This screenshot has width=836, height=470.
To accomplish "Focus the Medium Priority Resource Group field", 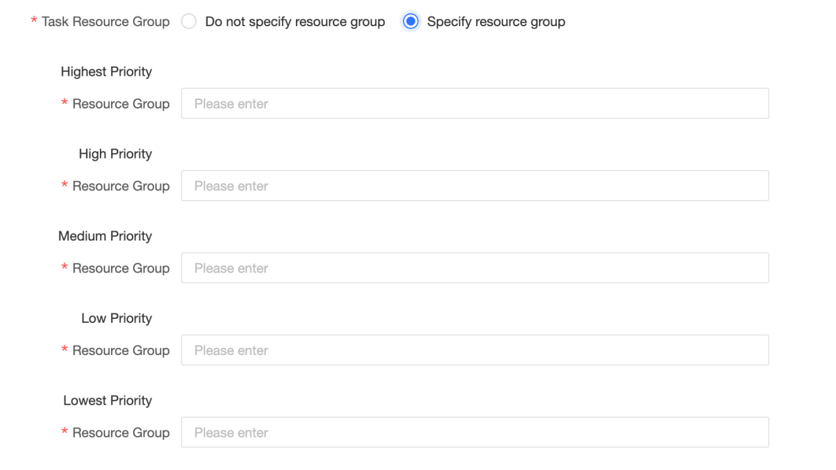I will (475, 269).
